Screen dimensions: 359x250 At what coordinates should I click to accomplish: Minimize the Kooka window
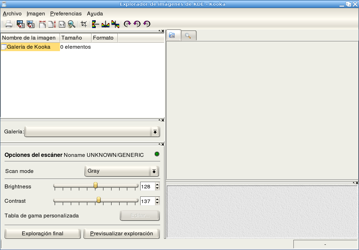pos(342,4)
